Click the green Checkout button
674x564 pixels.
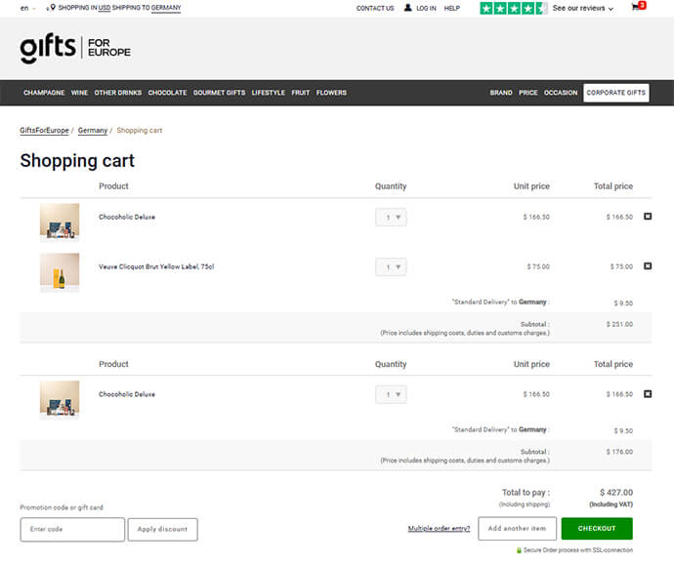tap(597, 529)
